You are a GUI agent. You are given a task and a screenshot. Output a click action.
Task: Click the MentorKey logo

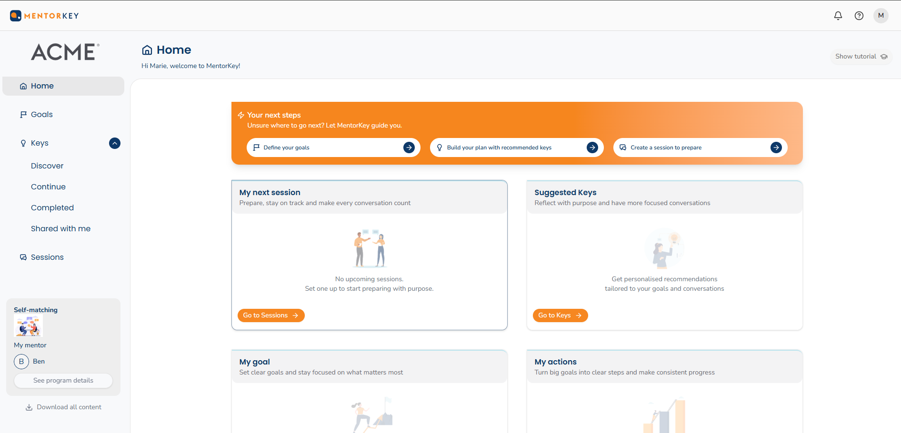click(44, 16)
